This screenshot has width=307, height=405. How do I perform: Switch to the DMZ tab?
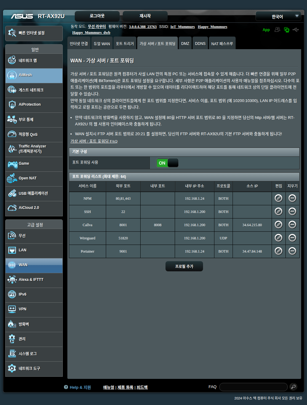click(185, 44)
